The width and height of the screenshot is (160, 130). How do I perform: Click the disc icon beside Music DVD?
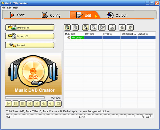69,37
